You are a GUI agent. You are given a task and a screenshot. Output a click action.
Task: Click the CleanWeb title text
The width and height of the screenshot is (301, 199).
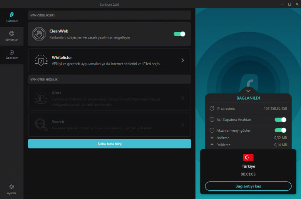tap(59, 31)
